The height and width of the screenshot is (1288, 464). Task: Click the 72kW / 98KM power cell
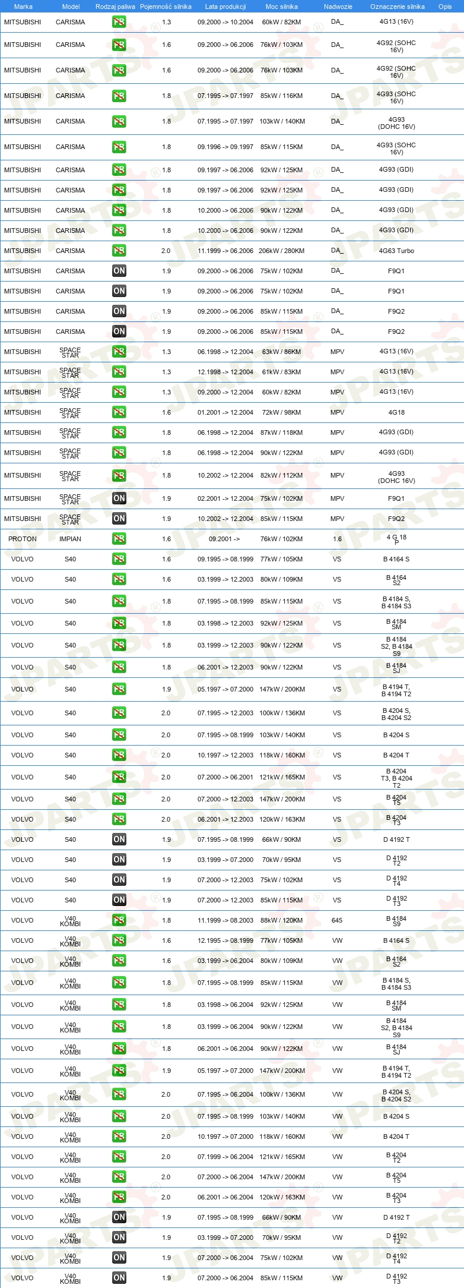click(x=281, y=412)
